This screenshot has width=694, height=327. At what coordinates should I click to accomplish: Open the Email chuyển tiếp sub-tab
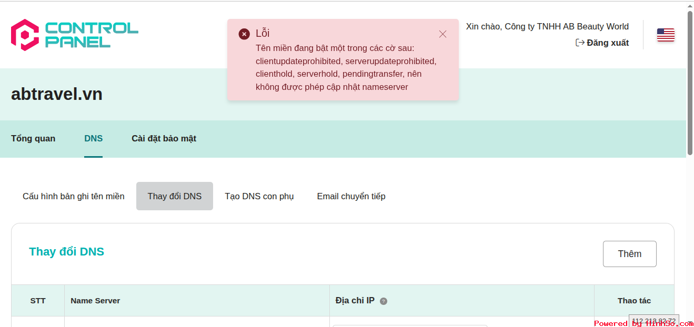[351, 196]
